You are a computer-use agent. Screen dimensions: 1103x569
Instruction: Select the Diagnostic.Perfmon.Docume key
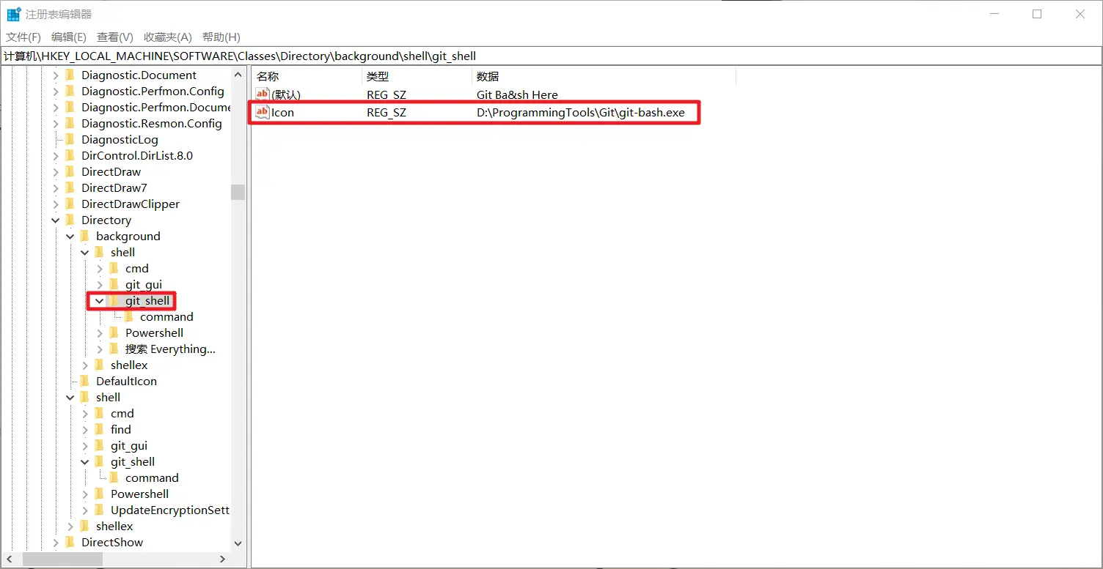point(155,107)
